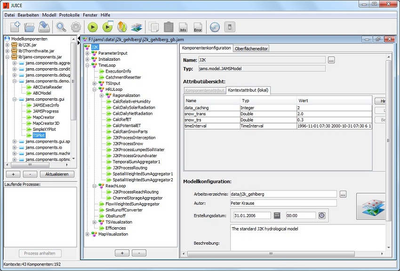
Task: Open the Error log icon
Action: 198,27
